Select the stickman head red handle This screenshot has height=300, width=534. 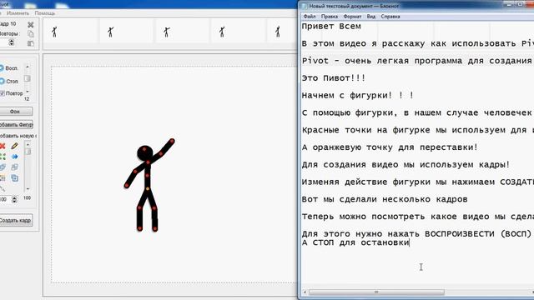[144, 150]
